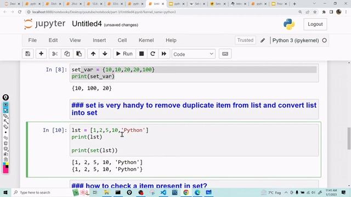Go back in browser history
Screen dimensions: 351x197
[5, 12]
